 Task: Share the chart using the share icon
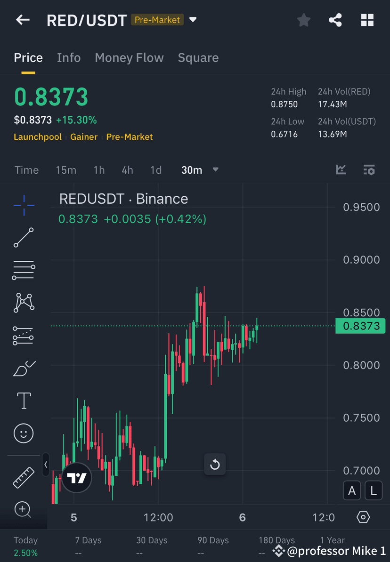tap(335, 20)
